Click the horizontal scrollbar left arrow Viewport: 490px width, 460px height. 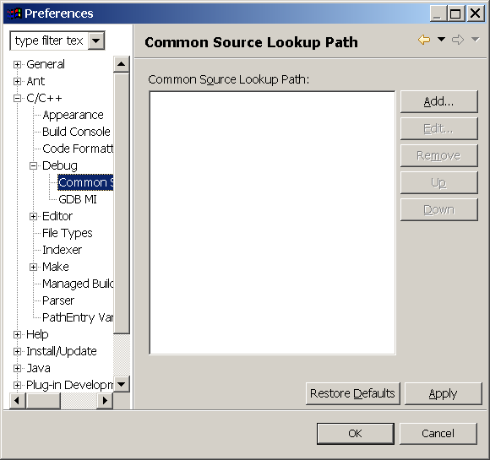18,400
